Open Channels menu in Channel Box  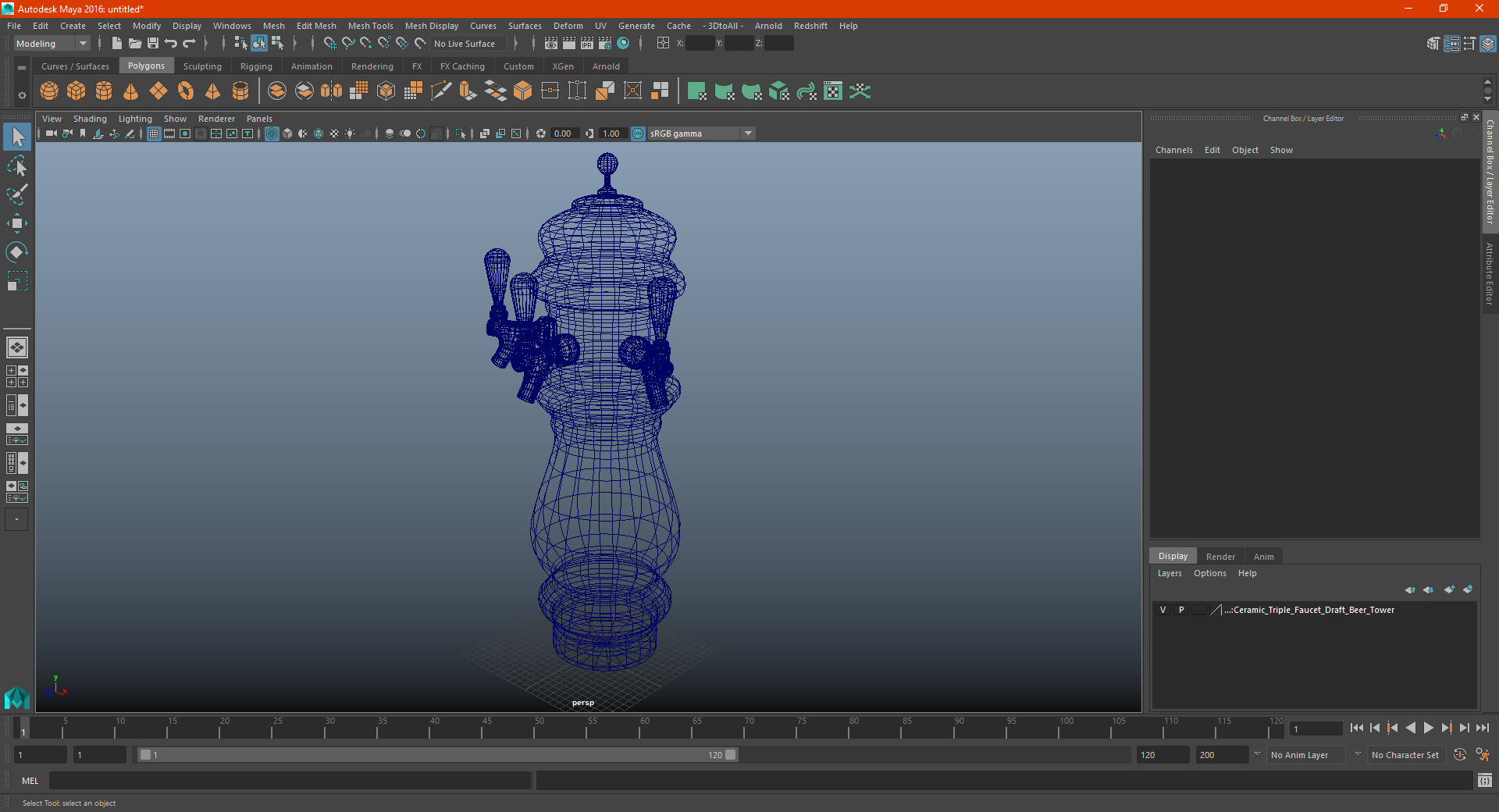click(x=1173, y=150)
